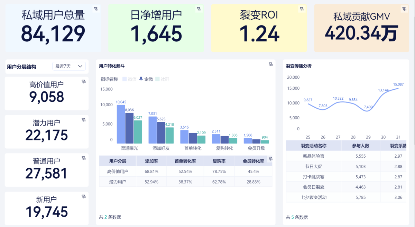Toggle 社群 series in funnel legend
Screen dimensions: 415x227
coord(162,79)
